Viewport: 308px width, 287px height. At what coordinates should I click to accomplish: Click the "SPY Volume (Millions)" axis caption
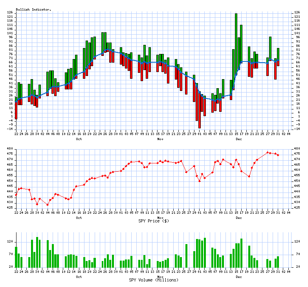(154, 280)
